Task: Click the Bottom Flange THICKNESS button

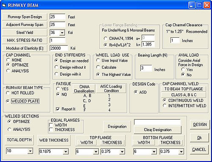Action: click(x=170, y=142)
